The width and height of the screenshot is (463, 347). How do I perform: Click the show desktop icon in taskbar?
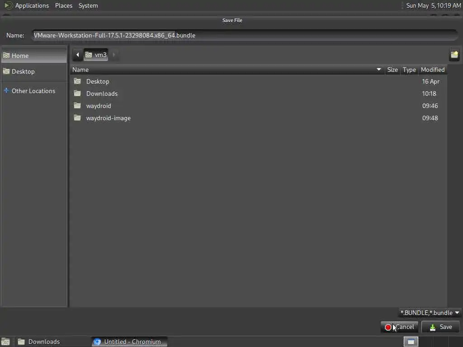tap(5, 342)
